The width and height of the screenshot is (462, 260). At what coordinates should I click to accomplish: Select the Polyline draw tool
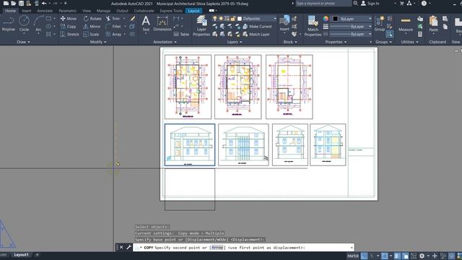click(8, 24)
